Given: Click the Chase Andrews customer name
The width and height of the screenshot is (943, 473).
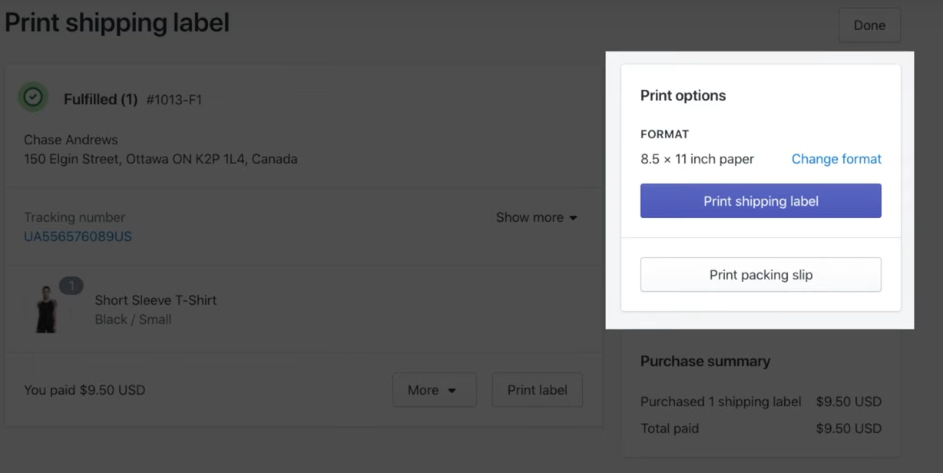Looking at the screenshot, I should tap(71, 140).
